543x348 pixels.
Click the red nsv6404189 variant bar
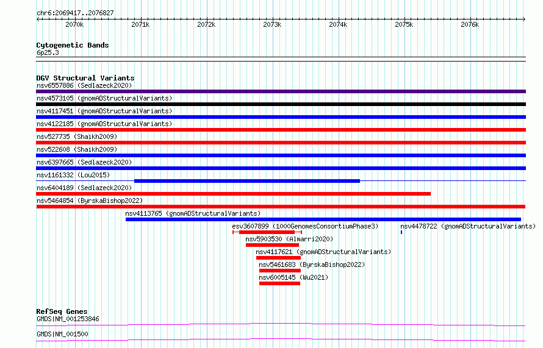(x=234, y=194)
